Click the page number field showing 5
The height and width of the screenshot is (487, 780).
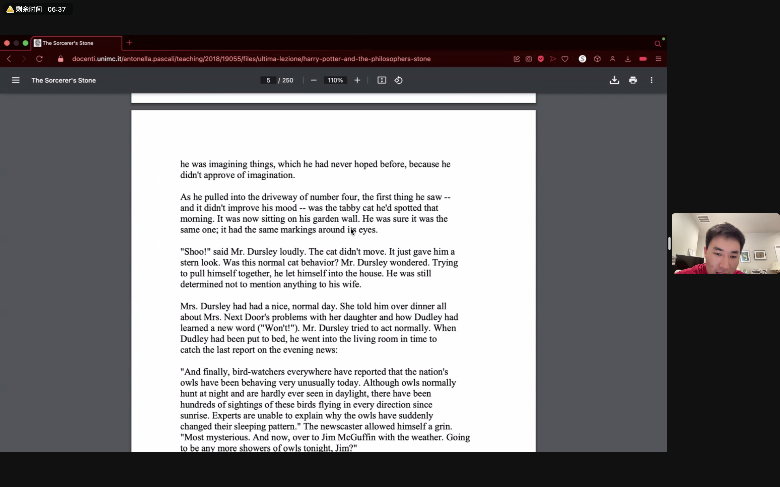(x=268, y=80)
